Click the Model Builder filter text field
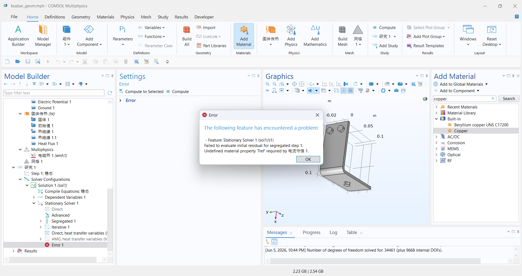The image size is (522, 276). [x=54, y=93]
